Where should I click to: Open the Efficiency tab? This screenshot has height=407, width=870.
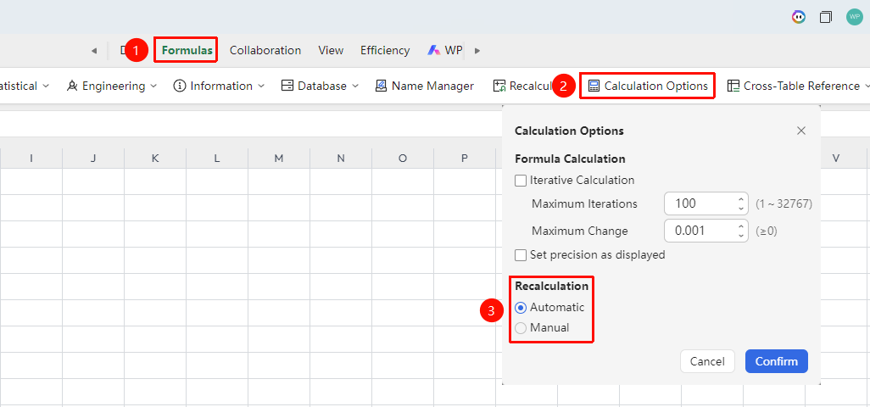(x=385, y=51)
